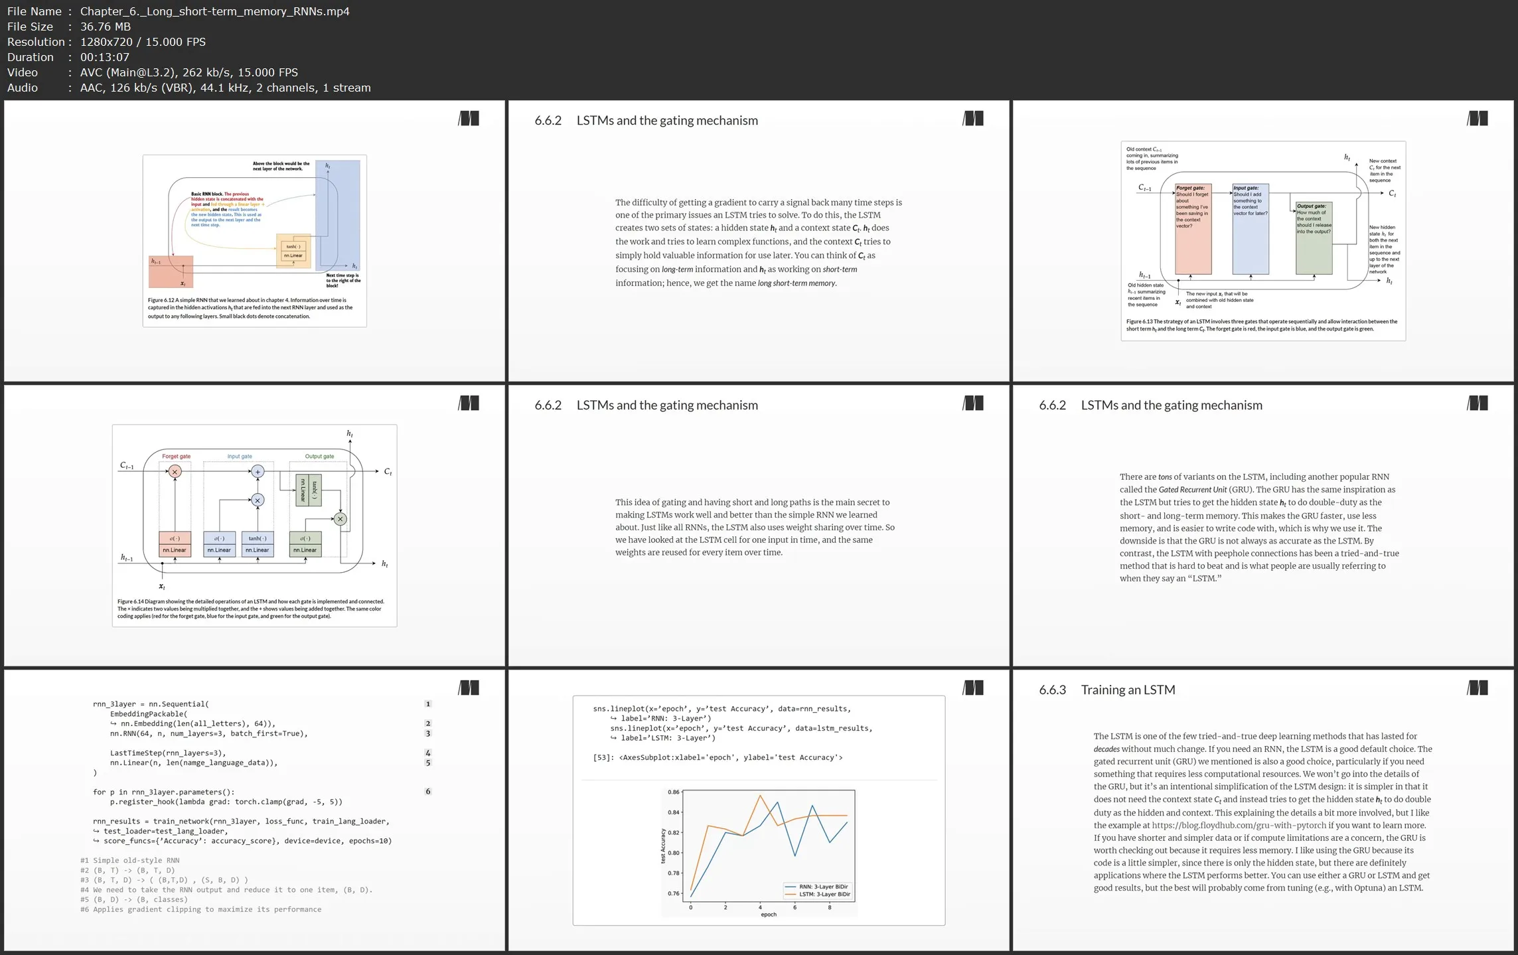Image resolution: width=1518 pixels, height=955 pixels.
Task: Click the 'Figure 6.14 Diagram showing the detailed operations' caption
Action: pyautogui.click(x=251, y=609)
